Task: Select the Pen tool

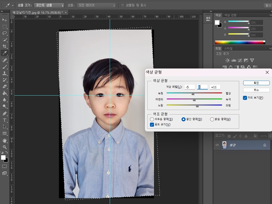Action: pos(5,114)
